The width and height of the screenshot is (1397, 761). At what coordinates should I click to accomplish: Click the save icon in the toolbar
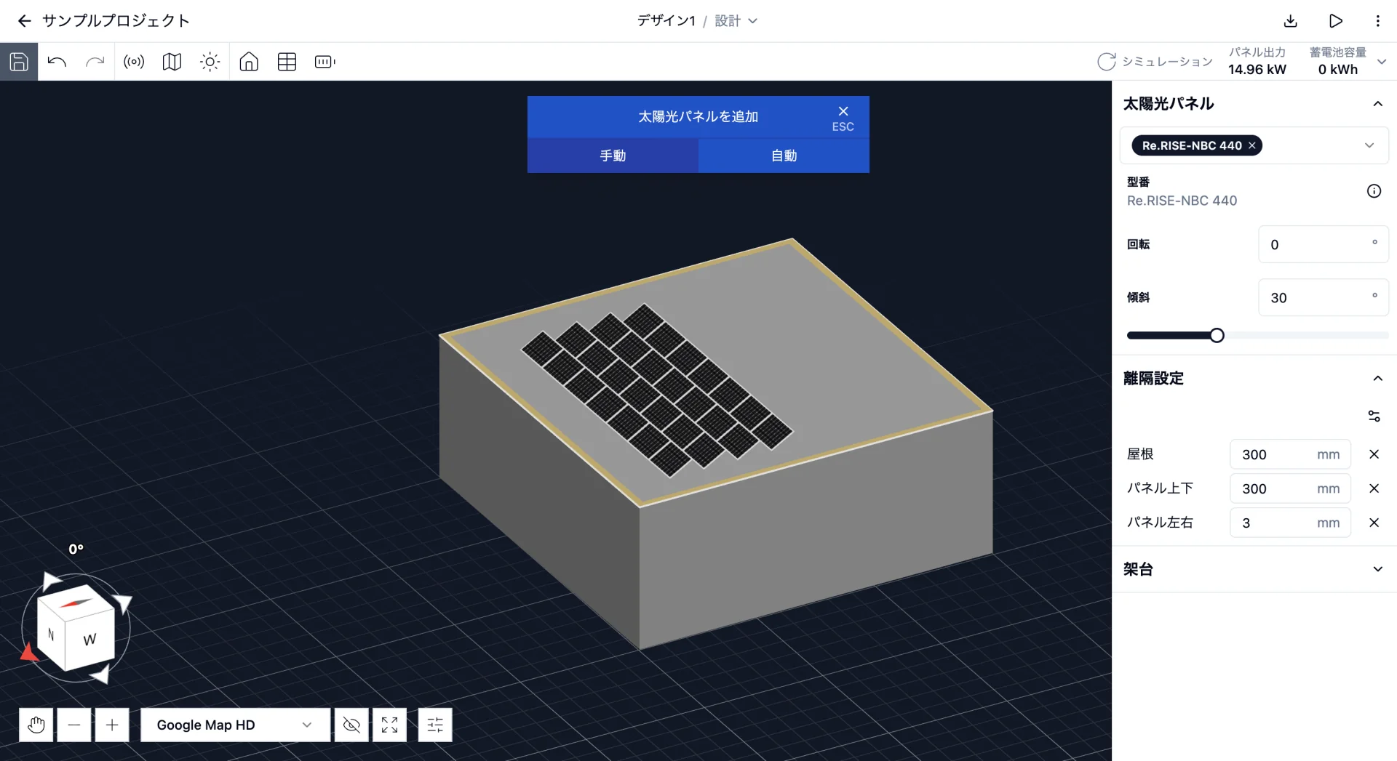pyautogui.click(x=19, y=62)
